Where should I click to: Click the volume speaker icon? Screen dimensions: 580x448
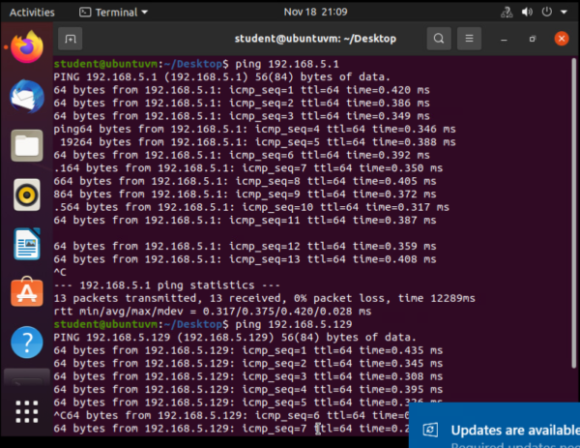tap(526, 13)
